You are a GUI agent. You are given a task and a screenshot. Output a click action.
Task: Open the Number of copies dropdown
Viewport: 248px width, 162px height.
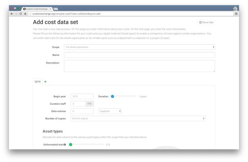pyautogui.click(x=138, y=119)
